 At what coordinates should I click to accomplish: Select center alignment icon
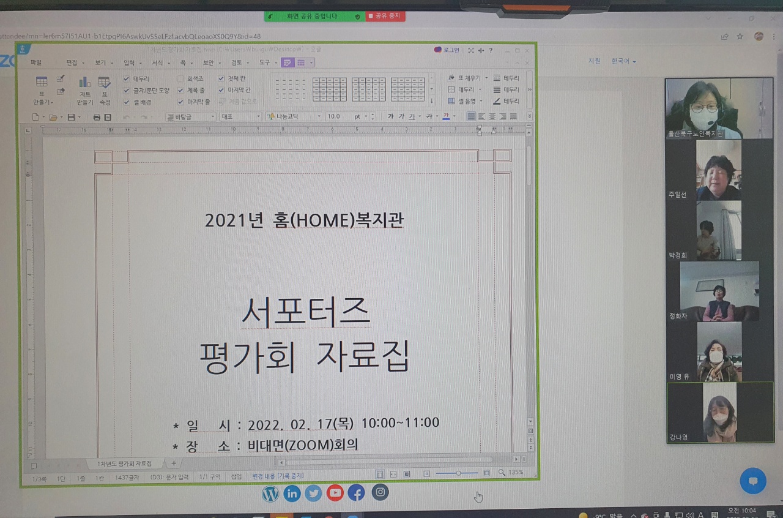click(492, 116)
